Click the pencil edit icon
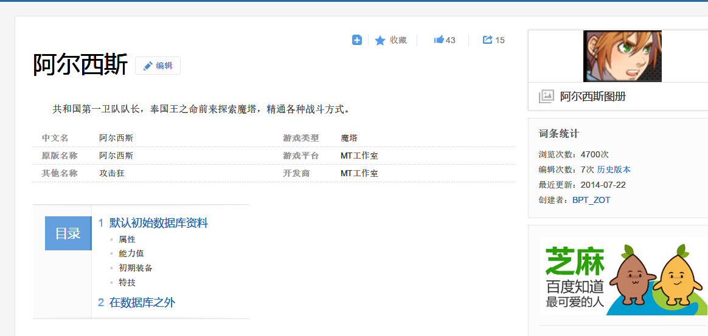This screenshot has height=336, width=708. coord(148,66)
